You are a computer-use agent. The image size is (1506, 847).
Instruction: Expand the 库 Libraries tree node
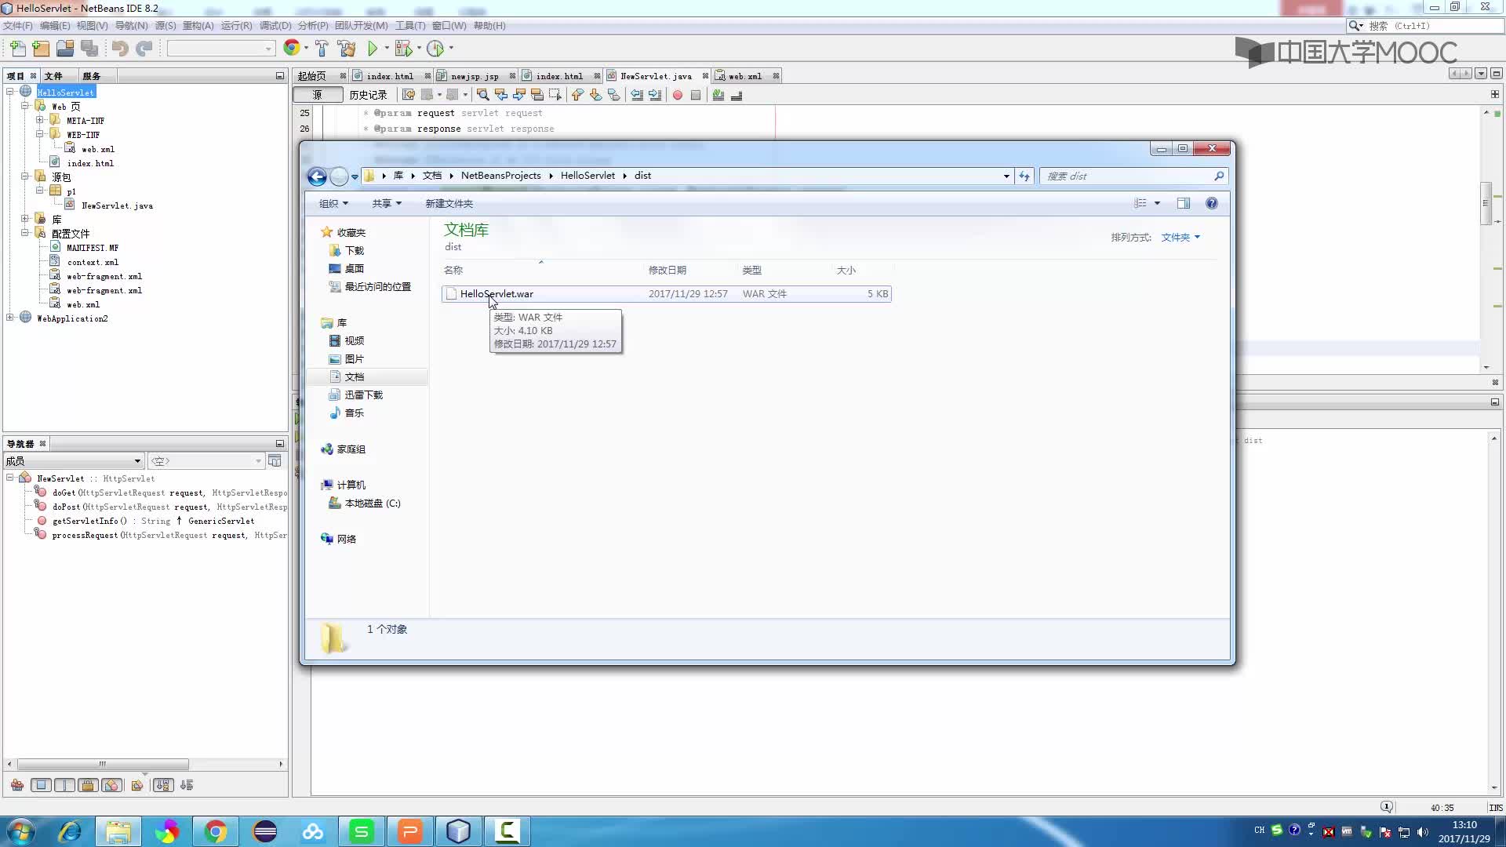(25, 219)
